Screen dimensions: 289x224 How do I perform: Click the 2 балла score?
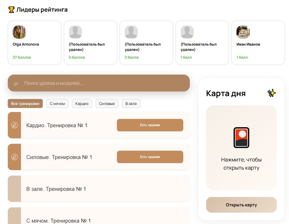coord(132,57)
